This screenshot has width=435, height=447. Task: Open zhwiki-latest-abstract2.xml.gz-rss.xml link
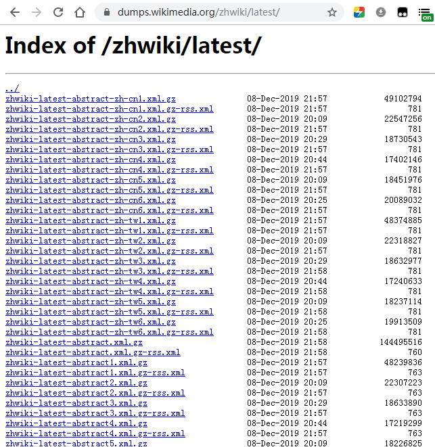click(x=95, y=393)
